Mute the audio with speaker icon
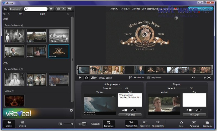The image size is (217, 131). click(x=193, y=78)
